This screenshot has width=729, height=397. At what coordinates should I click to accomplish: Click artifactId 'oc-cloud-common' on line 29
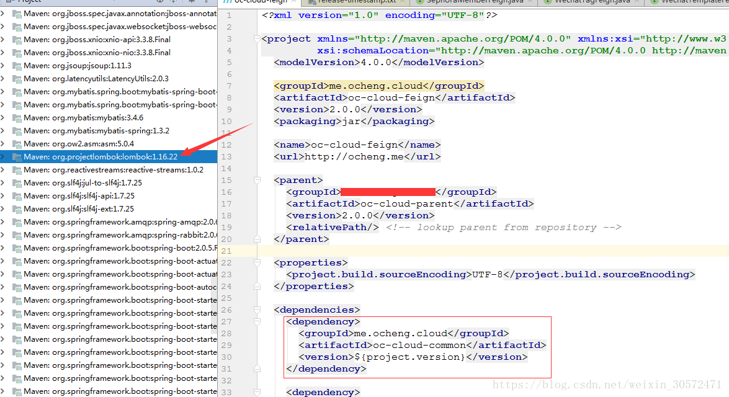(x=419, y=346)
